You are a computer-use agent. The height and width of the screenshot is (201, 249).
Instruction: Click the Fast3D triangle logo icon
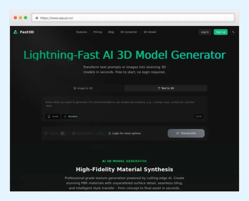pos(16,32)
